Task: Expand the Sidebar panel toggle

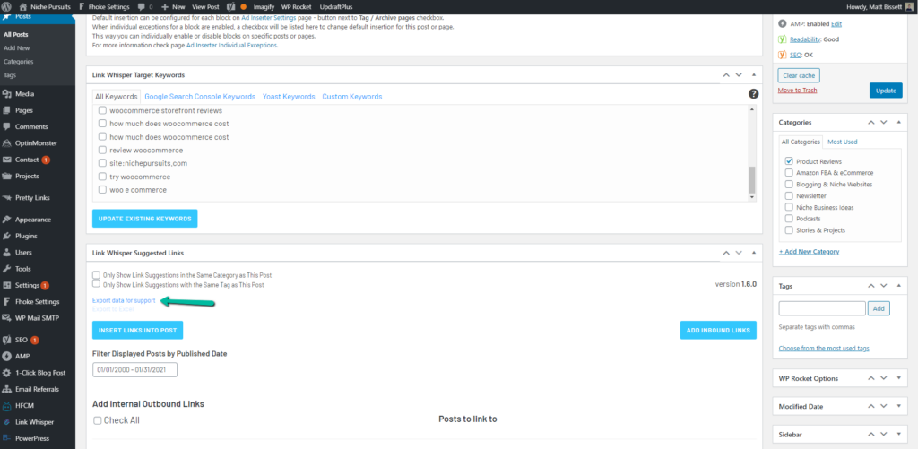Action: [x=898, y=435]
